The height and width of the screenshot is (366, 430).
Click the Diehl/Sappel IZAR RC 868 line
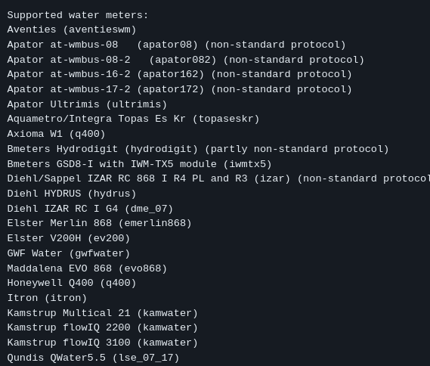(x=218, y=178)
